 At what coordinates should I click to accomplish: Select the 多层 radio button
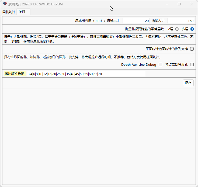(x=192, y=29)
